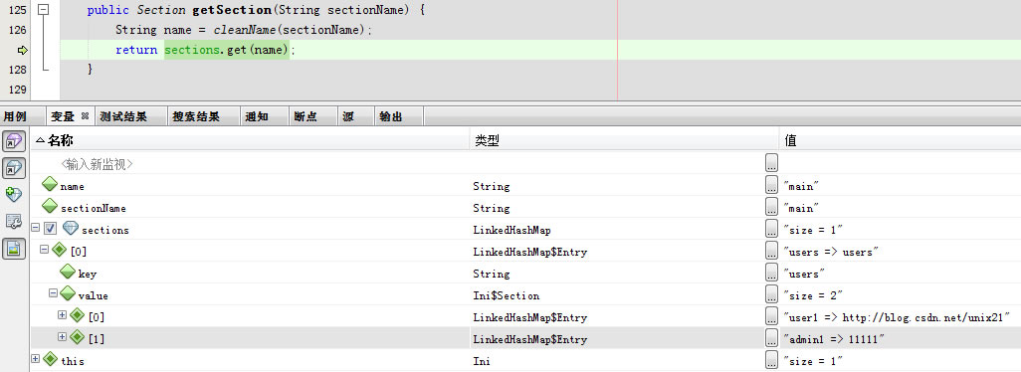Collapse the sections watch node

point(35,228)
